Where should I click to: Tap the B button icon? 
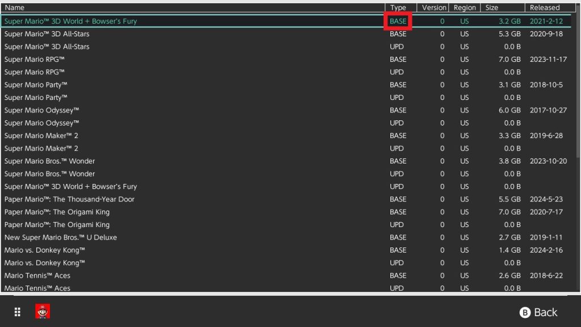[525, 313]
